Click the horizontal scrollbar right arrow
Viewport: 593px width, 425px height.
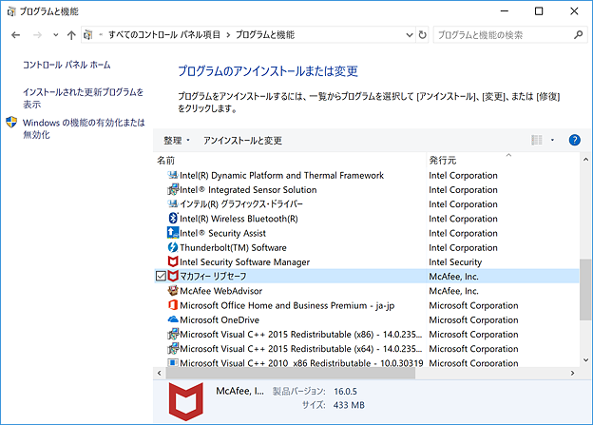(573, 373)
